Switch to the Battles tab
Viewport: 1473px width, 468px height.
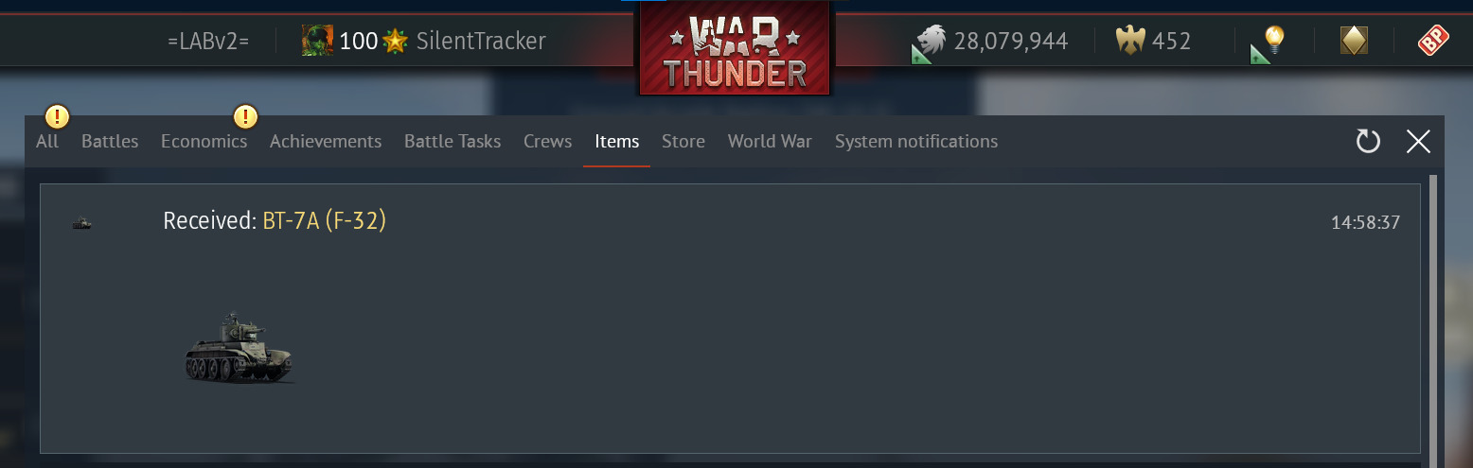(110, 141)
